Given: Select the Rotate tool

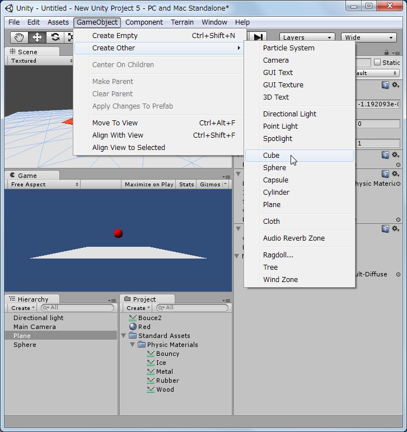Looking at the screenshot, I should pyautogui.click(x=55, y=37).
